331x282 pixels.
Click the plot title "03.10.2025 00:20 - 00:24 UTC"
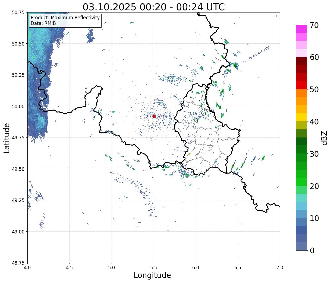(154, 7)
